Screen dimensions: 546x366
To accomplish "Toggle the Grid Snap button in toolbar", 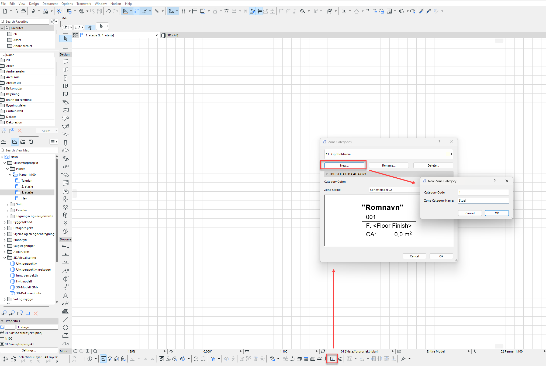I will tap(184, 11).
